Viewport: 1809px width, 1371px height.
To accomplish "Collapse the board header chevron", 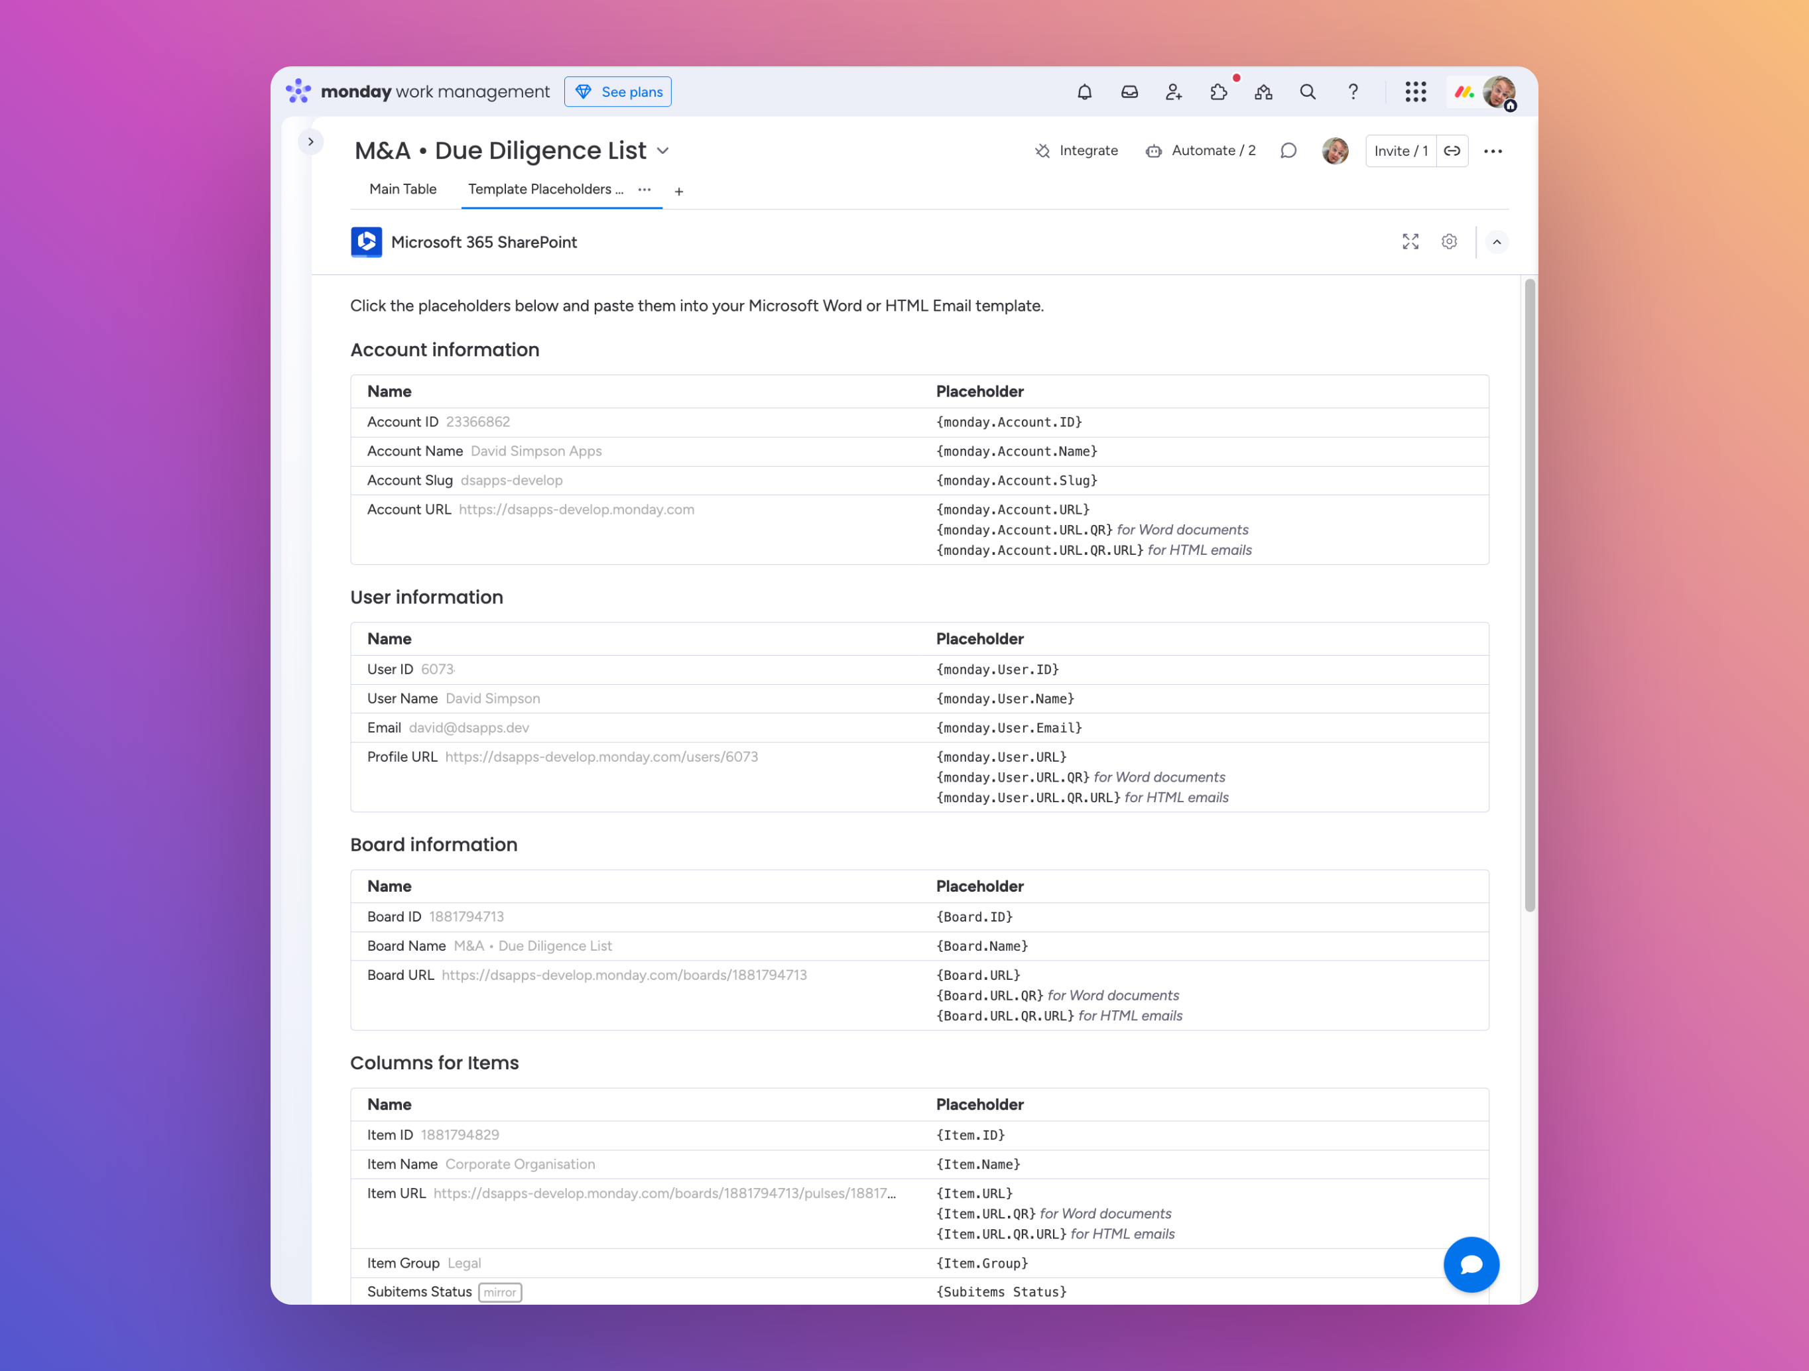I will (x=1497, y=242).
